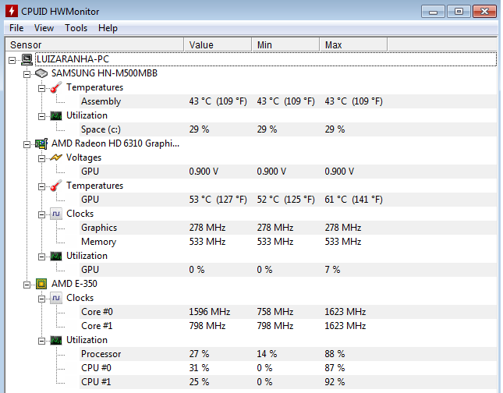503x393 pixels.
Task: Click the thermometer icon under AMD Radeon
Action: [x=56, y=186]
